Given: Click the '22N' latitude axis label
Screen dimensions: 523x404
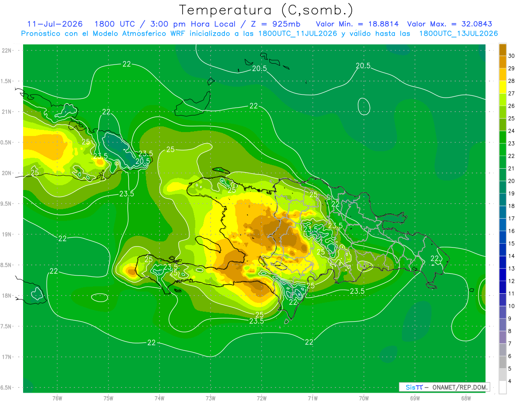Looking at the screenshot, I should 6,51.
